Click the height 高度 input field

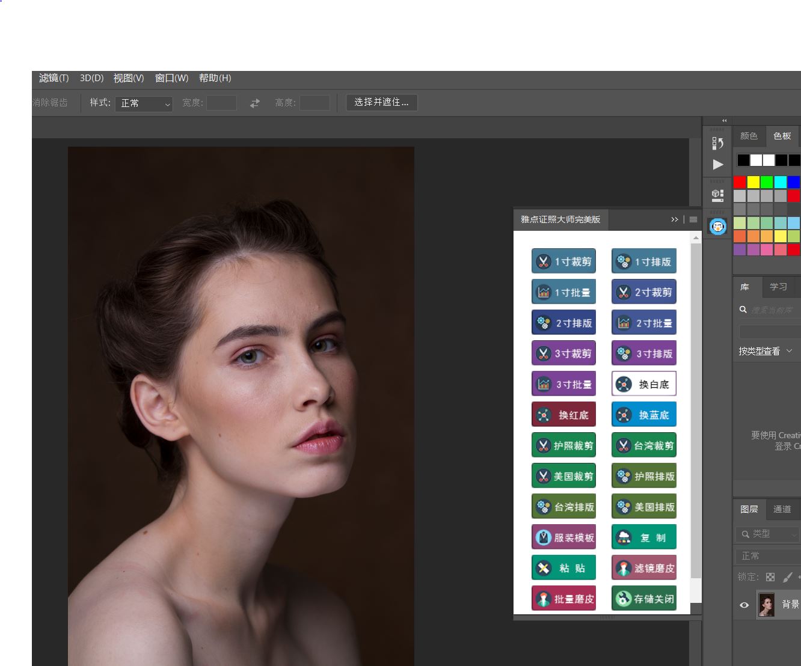(x=315, y=103)
